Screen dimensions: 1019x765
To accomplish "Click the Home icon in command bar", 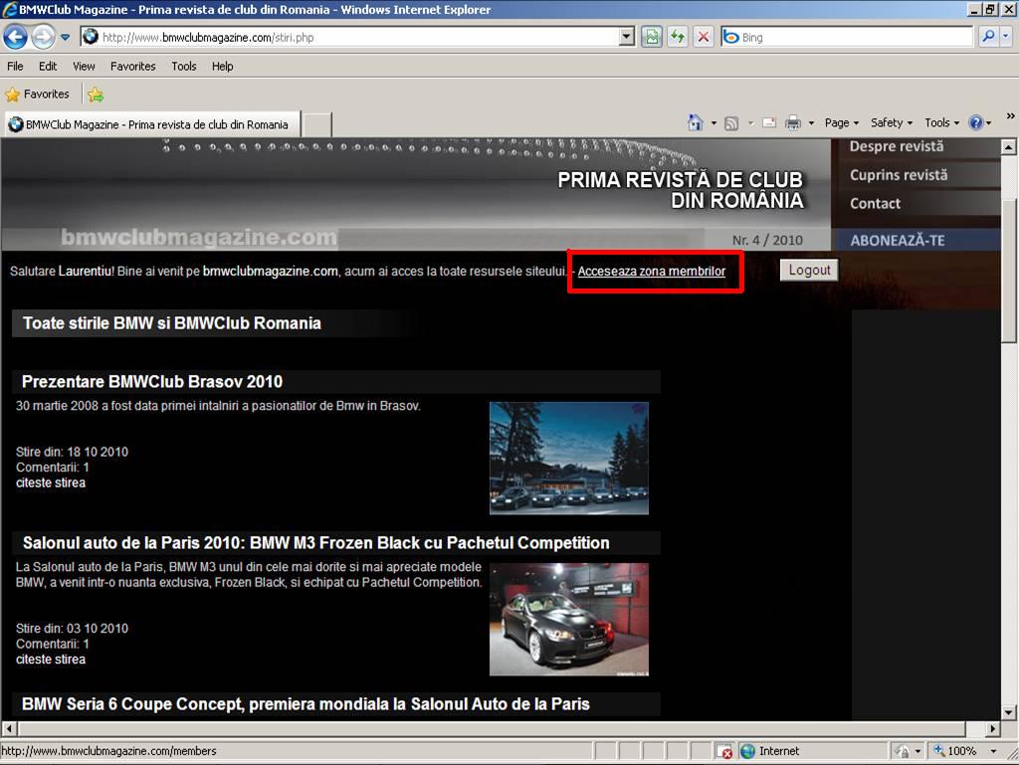I will click(x=695, y=122).
